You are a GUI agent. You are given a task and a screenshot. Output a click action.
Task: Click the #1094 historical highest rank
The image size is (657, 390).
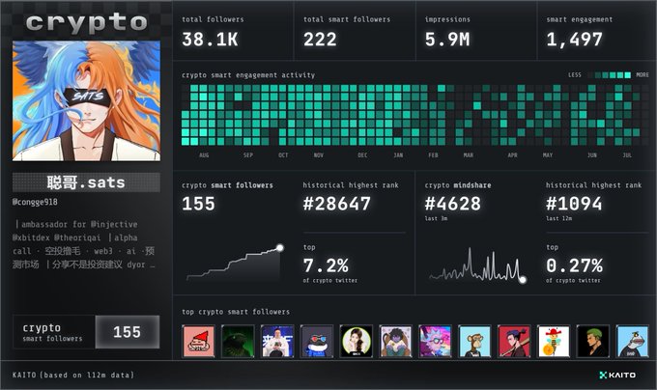[x=574, y=204]
